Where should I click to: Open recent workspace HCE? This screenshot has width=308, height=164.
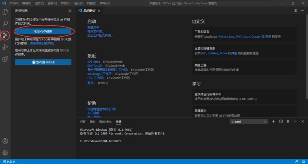pos(96,78)
